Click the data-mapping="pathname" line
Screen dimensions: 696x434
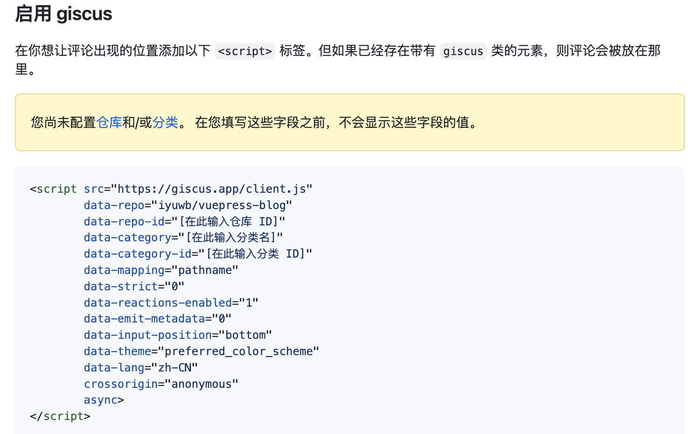pyautogui.click(x=161, y=270)
